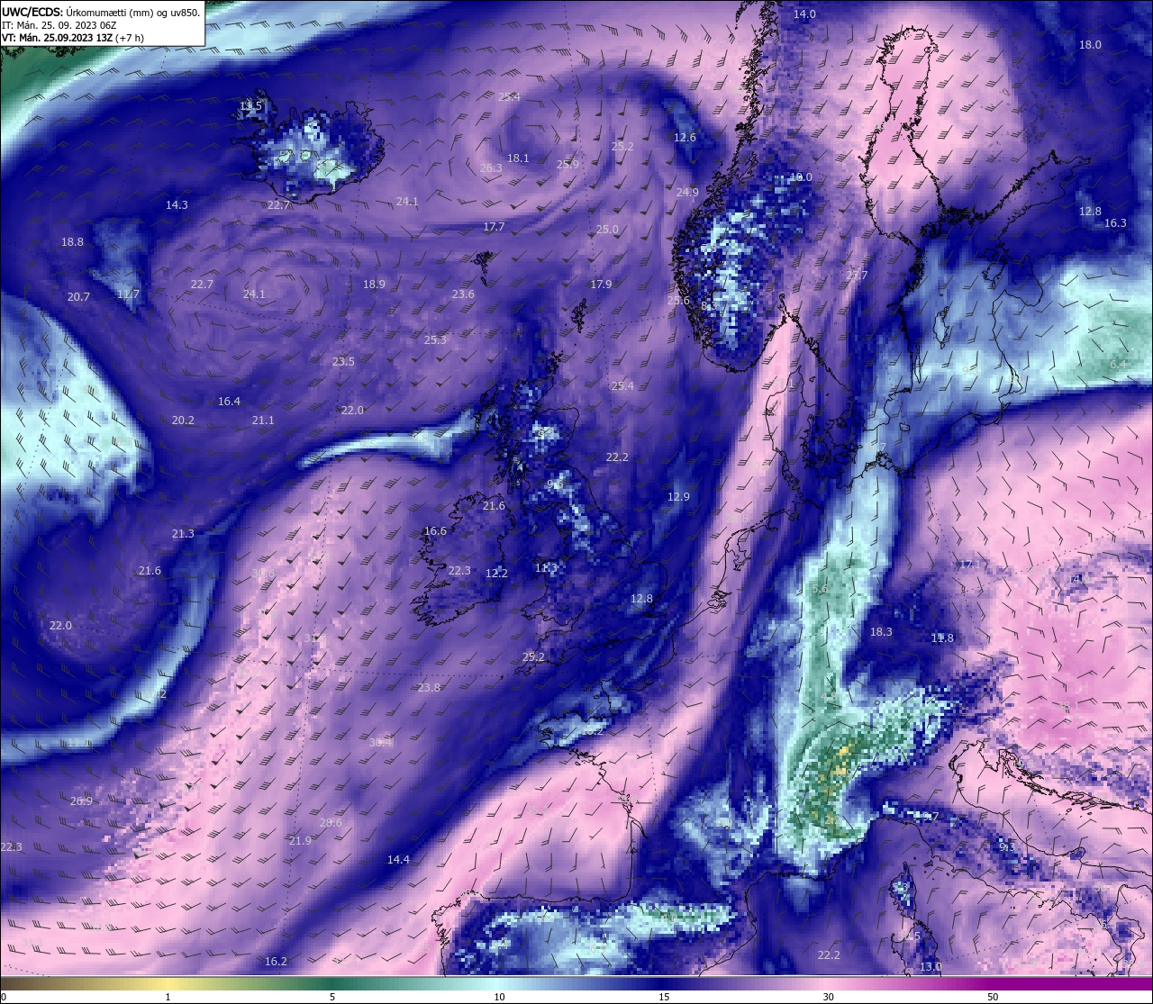
Task: Click the 'VT: Mán. 25.09.2023 13Z (+7 h)' line
Action: click(x=73, y=38)
